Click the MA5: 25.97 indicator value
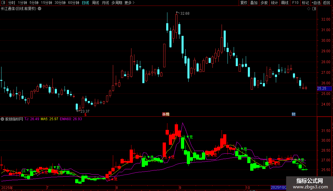 [x=49, y=119]
